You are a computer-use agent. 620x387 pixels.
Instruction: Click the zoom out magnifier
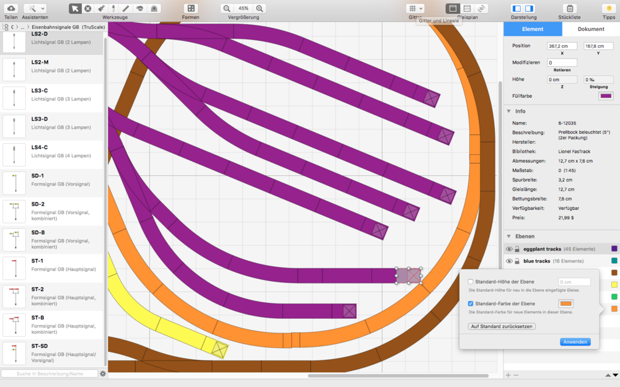coord(226,8)
